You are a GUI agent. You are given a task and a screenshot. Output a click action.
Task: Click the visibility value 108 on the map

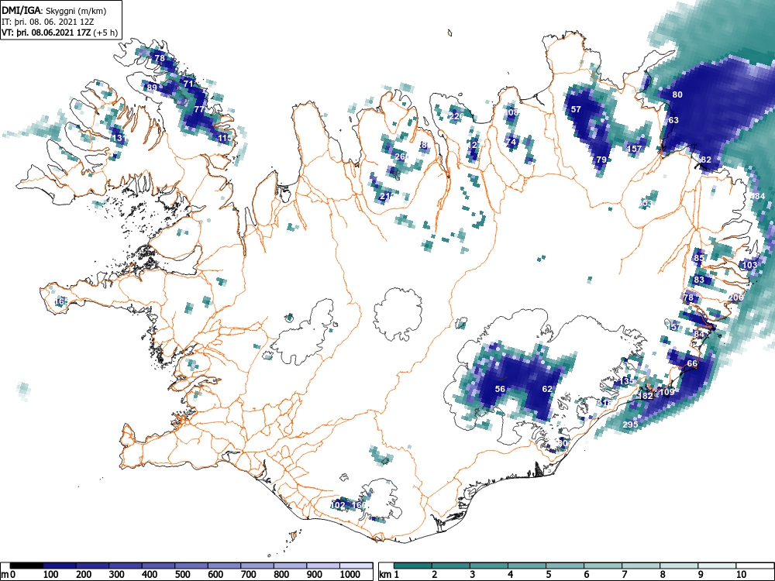point(511,112)
